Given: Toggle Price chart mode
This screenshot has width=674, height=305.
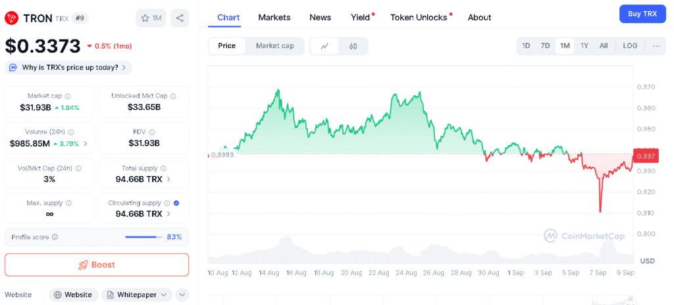Looking at the screenshot, I should [x=227, y=45].
